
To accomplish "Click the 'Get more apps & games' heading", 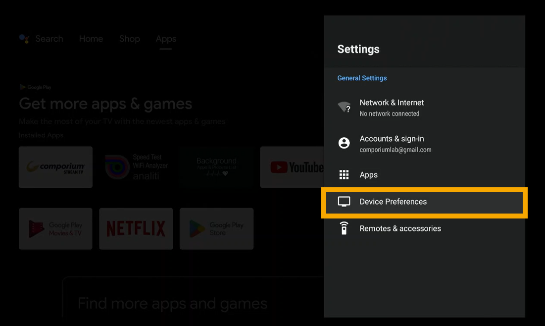I will pos(105,104).
